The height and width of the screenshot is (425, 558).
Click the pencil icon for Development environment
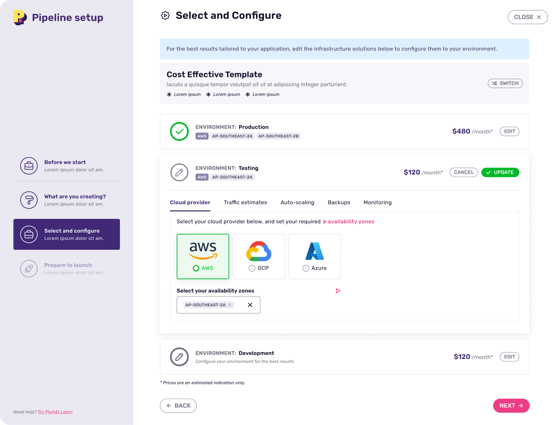pyautogui.click(x=179, y=357)
